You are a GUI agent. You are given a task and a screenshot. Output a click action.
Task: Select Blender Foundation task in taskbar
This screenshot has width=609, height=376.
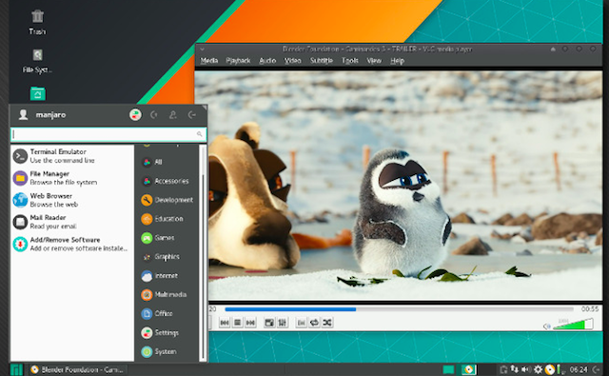pyautogui.click(x=78, y=369)
